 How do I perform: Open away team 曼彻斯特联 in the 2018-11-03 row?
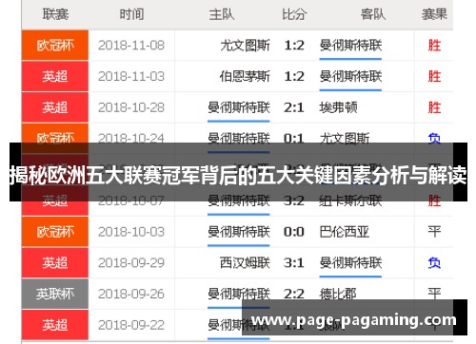pos(350,76)
